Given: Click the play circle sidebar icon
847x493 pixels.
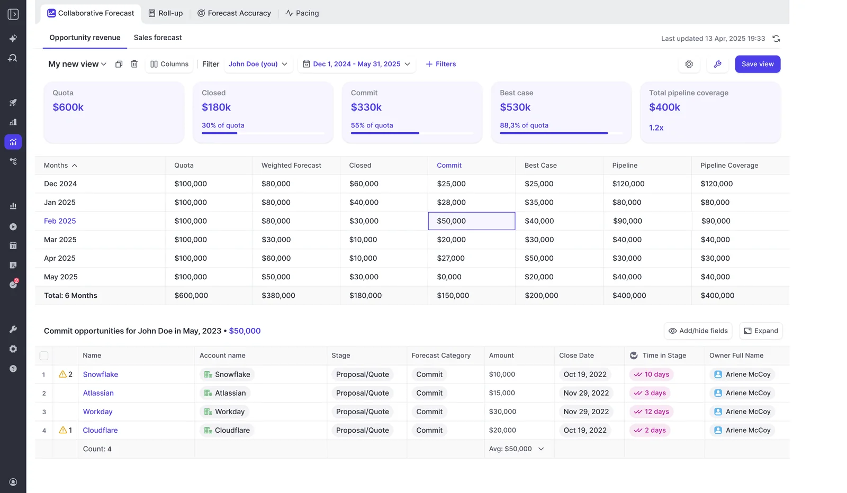Looking at the screenshot, I should 13,226.
